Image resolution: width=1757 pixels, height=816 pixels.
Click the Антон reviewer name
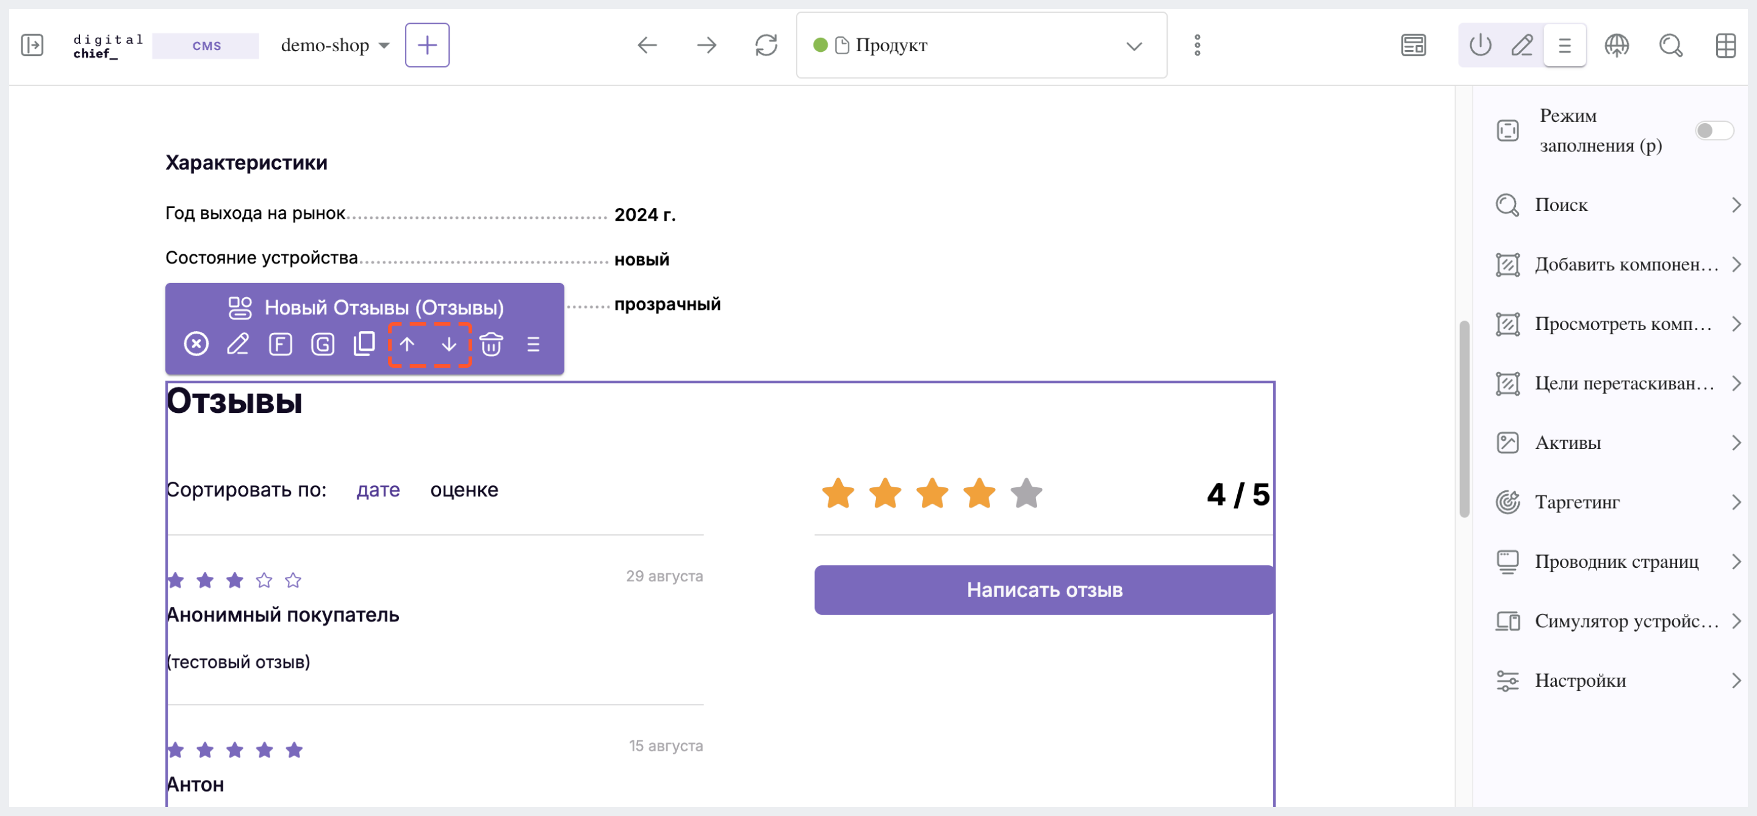click(x=195, y=785)
